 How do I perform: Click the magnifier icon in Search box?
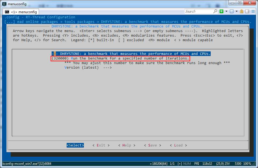(215, 11)
